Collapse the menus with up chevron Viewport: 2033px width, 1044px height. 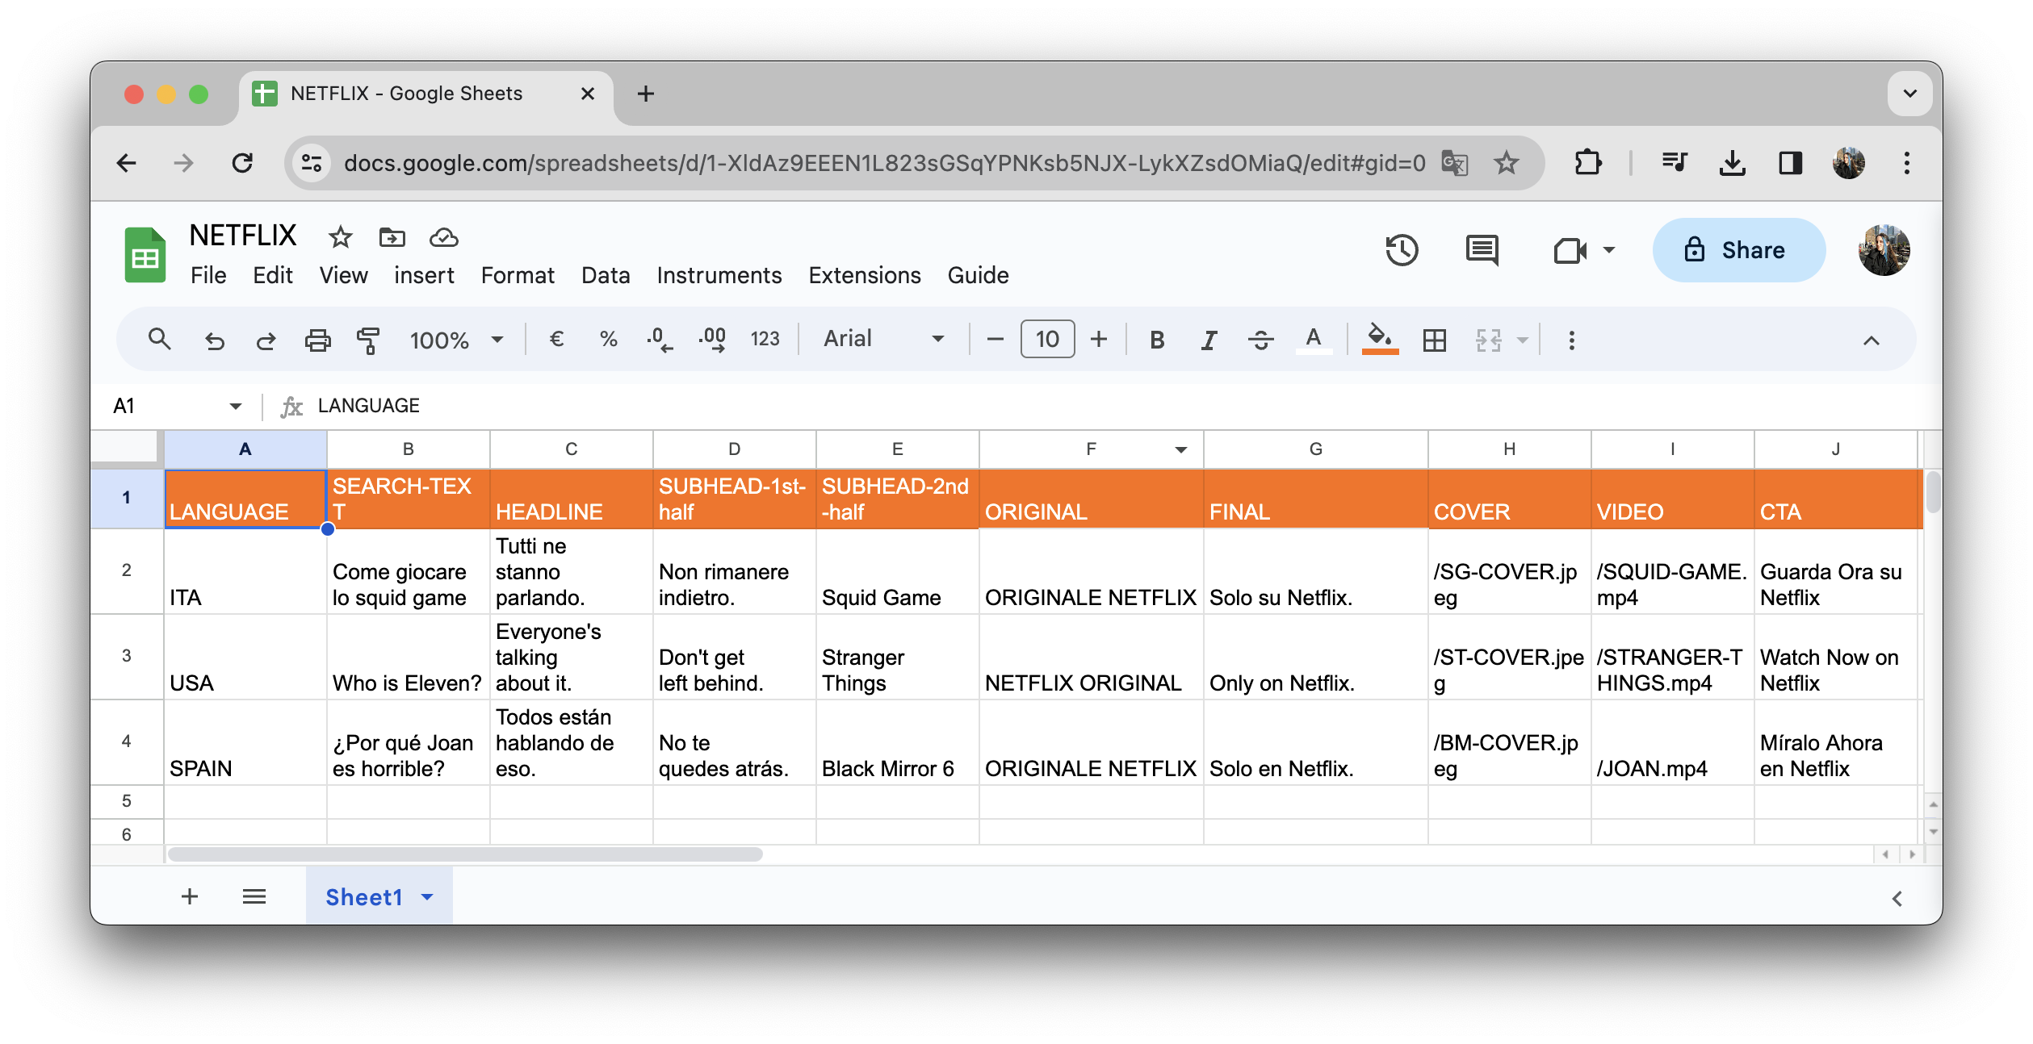[x=1871, y=340]
